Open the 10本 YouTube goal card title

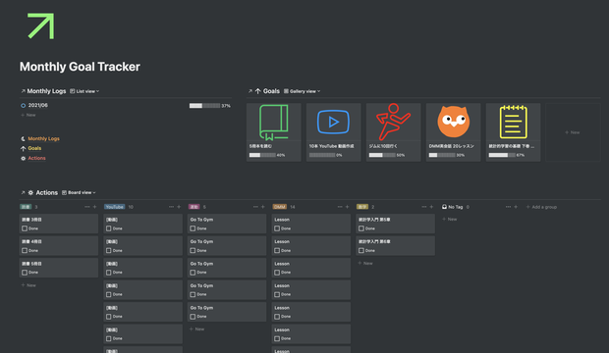point(331,146)
